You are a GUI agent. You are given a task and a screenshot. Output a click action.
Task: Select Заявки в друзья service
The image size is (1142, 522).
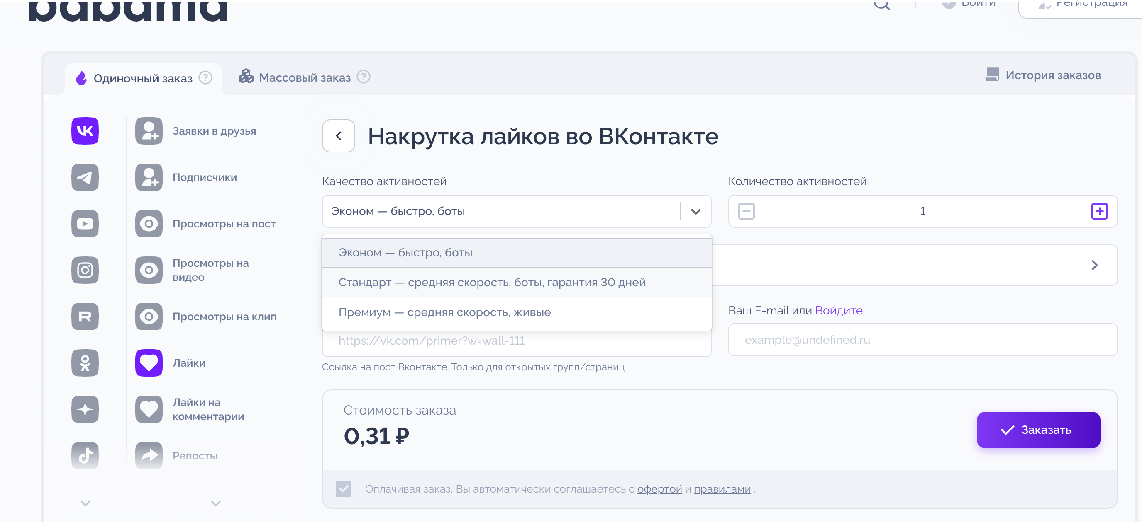click(215, 131)
